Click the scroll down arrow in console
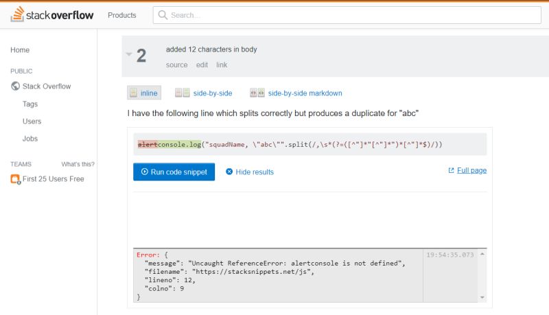 (x=482, y=297)
